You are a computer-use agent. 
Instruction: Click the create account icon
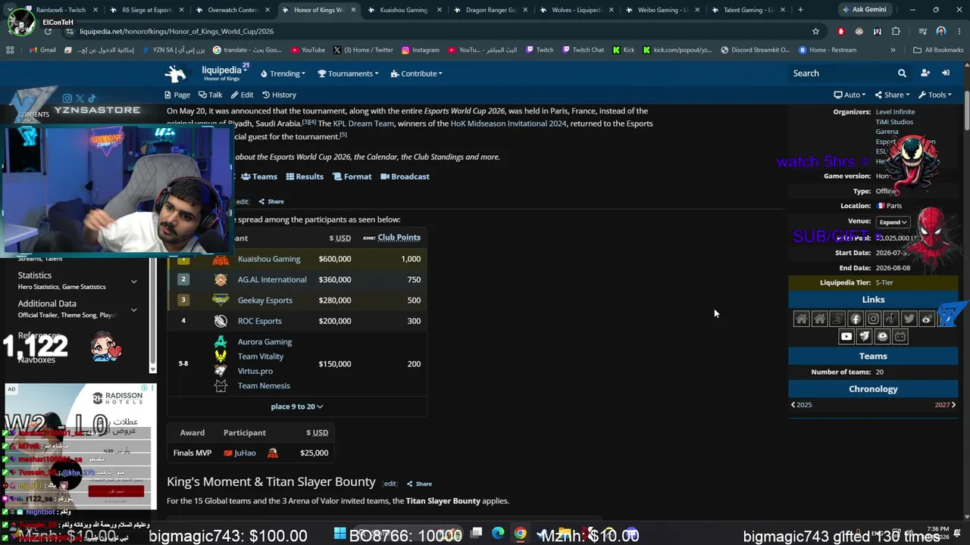[925, 73]
